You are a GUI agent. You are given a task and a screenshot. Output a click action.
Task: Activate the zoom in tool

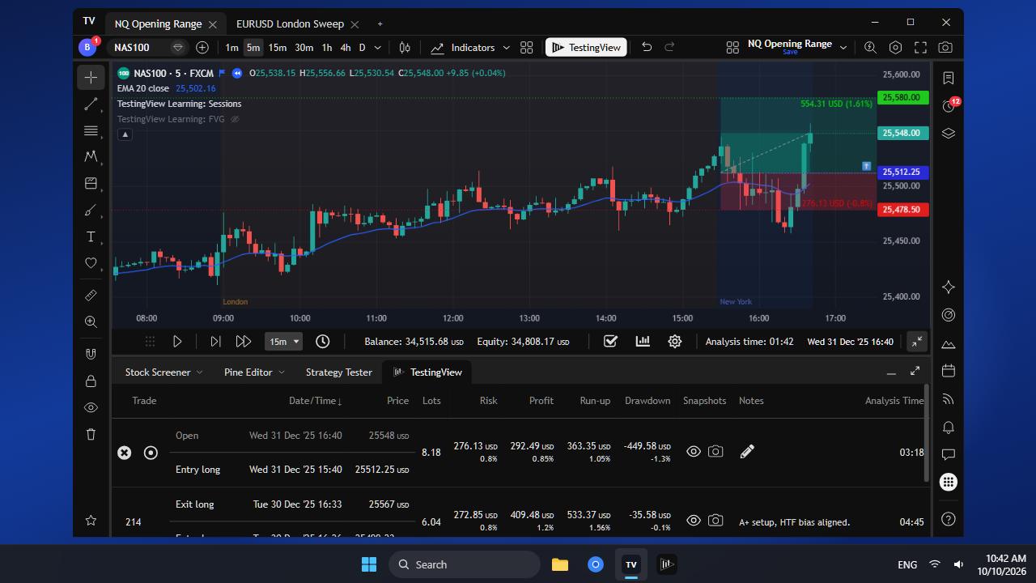[91, 321]
